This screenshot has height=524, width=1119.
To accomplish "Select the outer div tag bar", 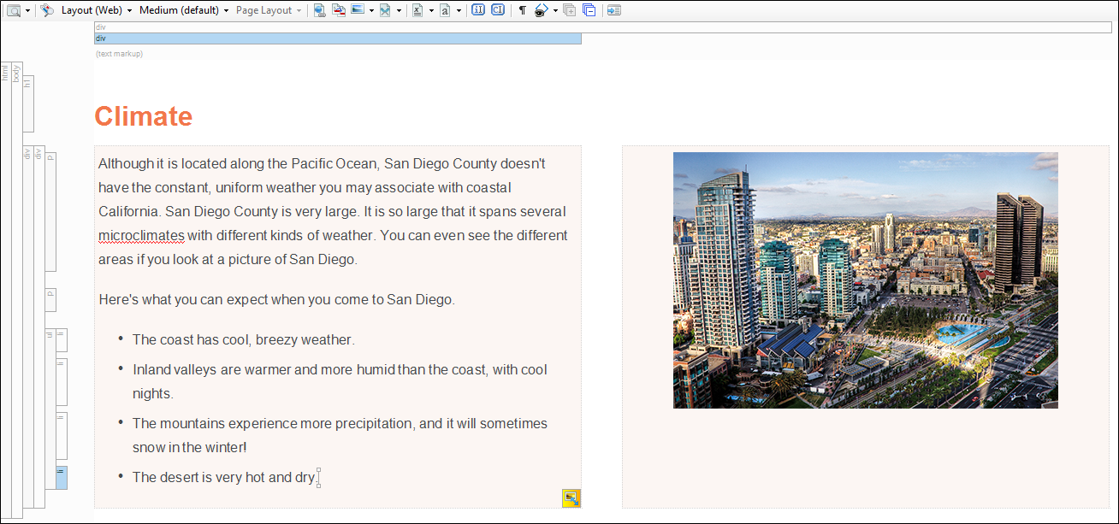I will point(28,327).
